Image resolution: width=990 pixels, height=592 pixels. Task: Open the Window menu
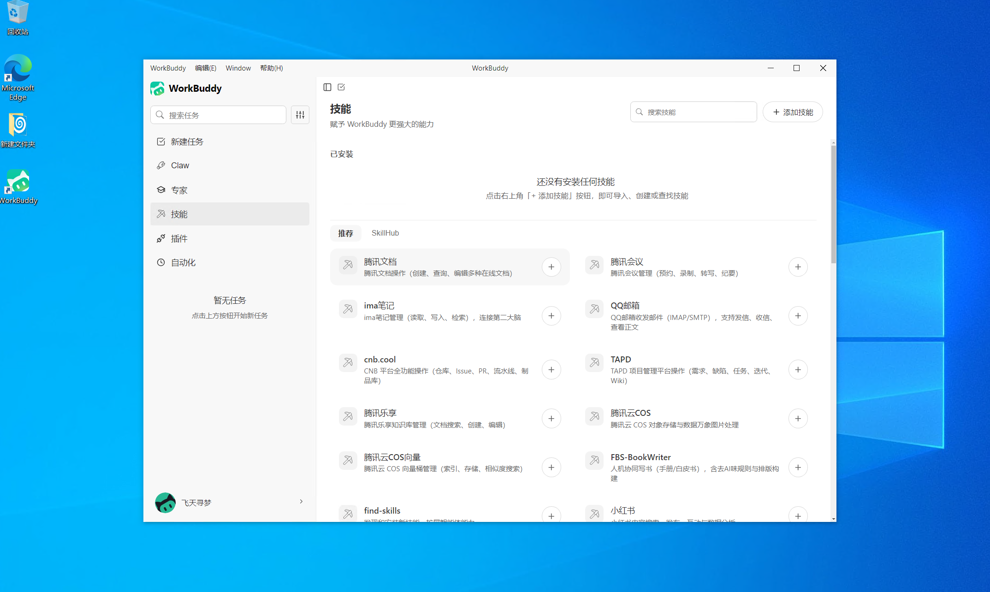pos(238,68)
